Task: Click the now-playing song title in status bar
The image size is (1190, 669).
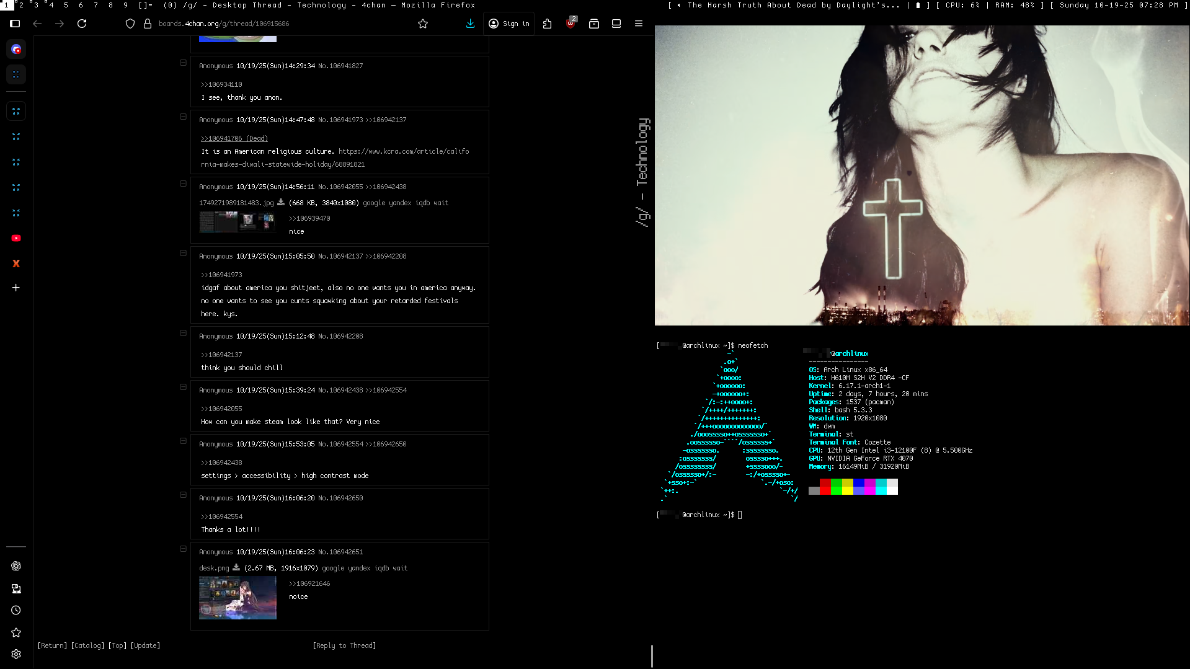Action: tap(794, 5)
